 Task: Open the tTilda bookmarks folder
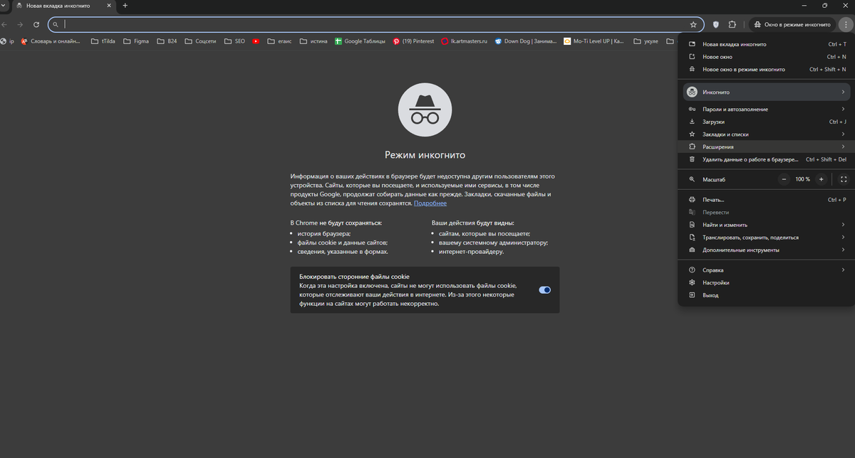tap(103, 41)
